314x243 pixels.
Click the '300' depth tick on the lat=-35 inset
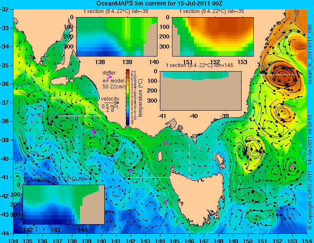coord(164,47)
